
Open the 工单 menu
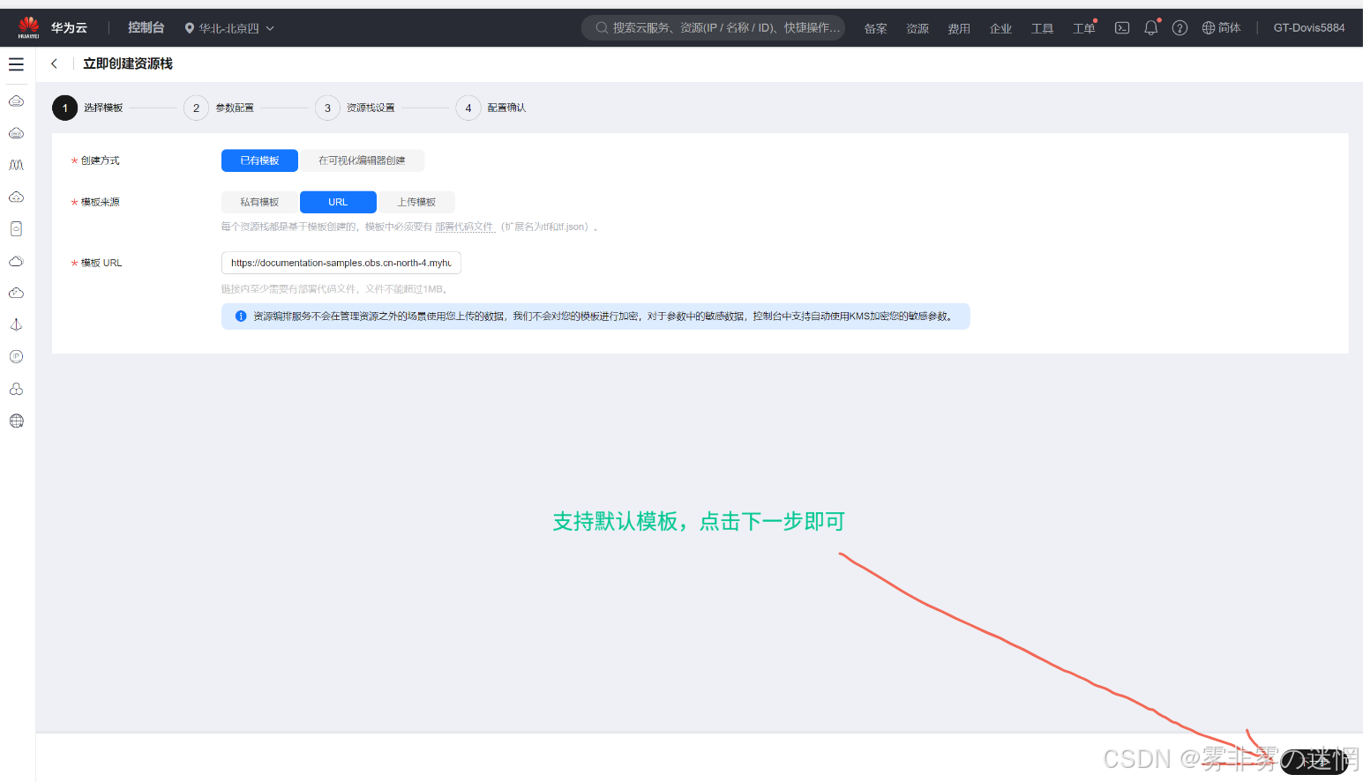1084,28
